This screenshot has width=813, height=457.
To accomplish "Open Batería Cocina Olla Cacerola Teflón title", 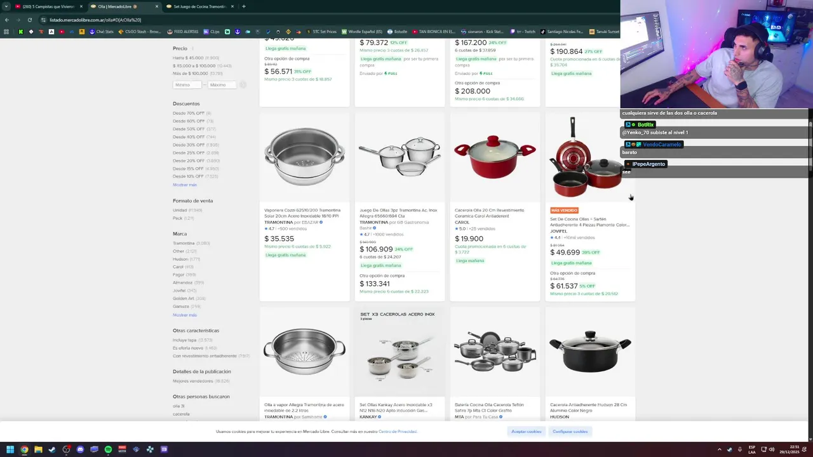I will tap(489, 407).
